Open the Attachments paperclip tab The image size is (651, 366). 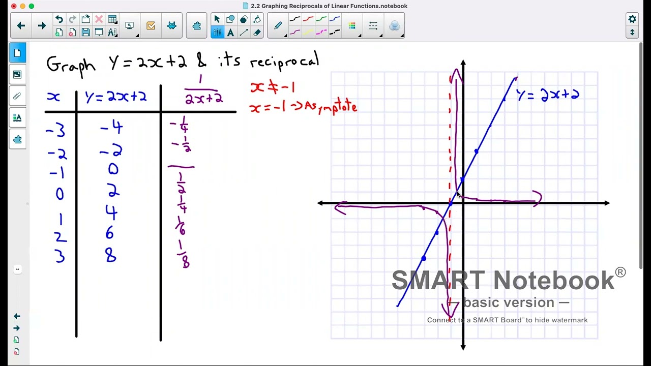coord(17,96)
